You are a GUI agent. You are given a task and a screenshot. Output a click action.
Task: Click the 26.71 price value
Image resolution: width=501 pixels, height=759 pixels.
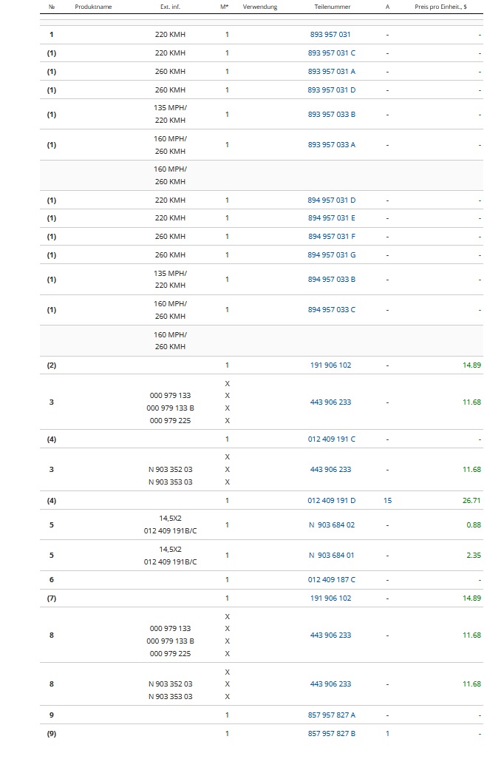point(471,501)
